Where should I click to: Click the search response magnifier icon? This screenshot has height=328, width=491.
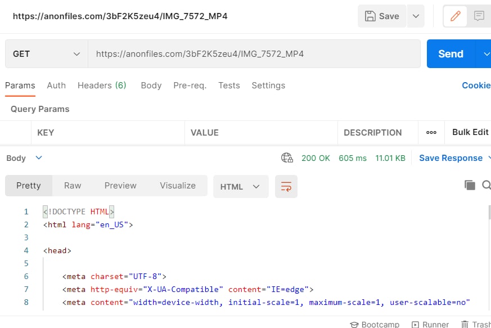pyautogui.click(x=487, y=185)
